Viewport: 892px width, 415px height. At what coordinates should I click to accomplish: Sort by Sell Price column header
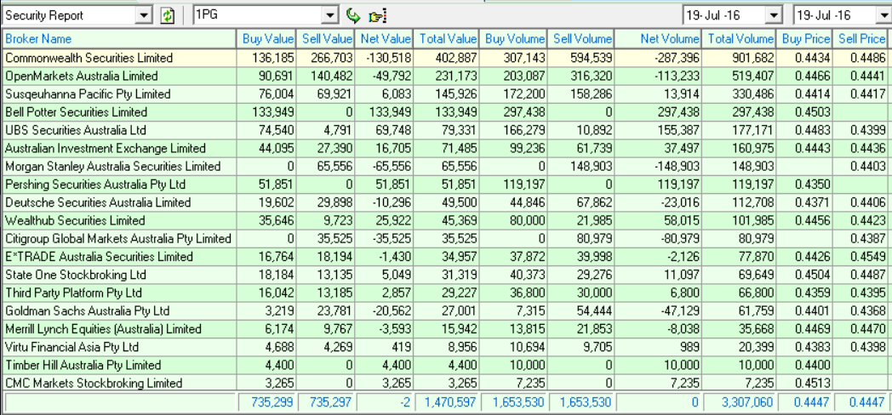click(862, 38)
